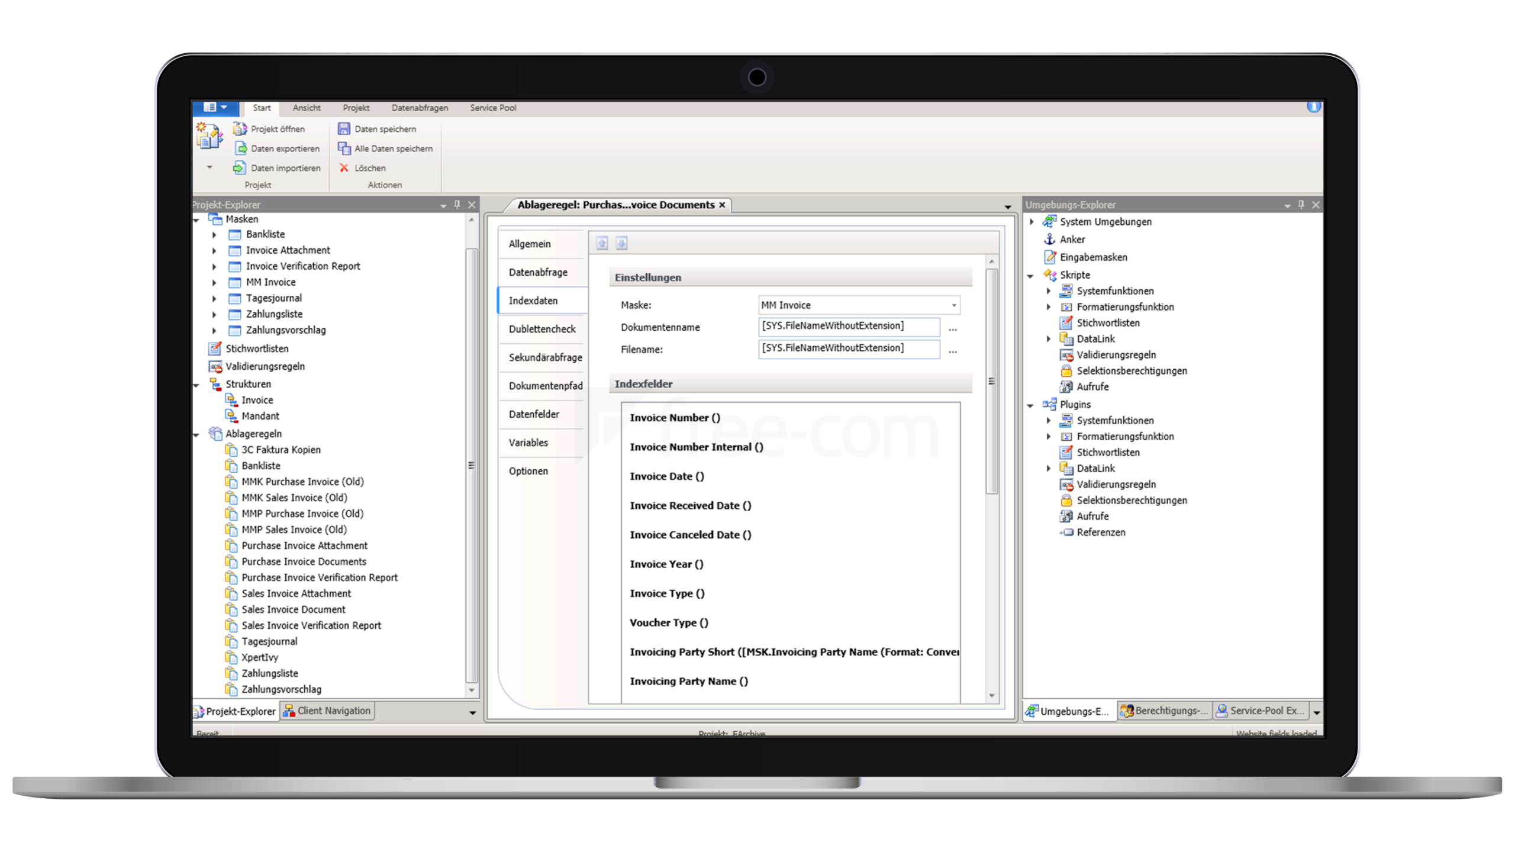Click the Optionen tab
Image resolution: width=1515 pixels, height=852 pixels.
[528, 470]
